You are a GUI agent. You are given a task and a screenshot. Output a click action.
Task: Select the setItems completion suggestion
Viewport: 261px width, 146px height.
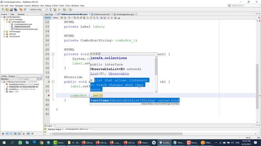point(135,100)
